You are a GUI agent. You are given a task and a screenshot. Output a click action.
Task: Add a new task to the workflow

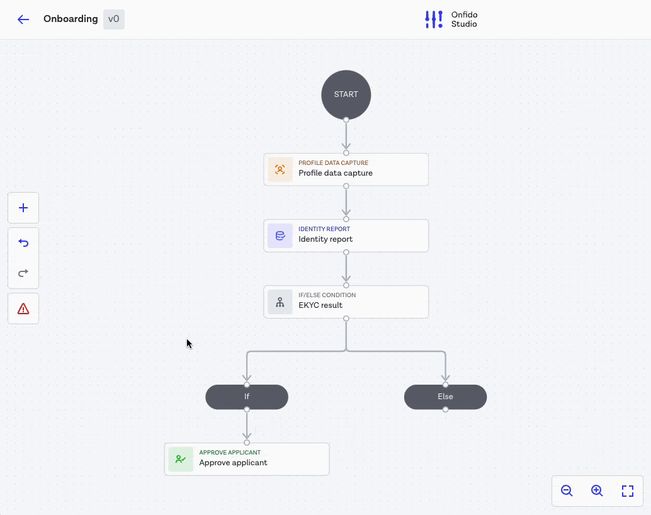click(x=23, y=208)
